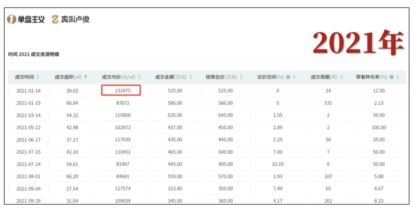
Task: Click the 成交周期 value 531 cell
Action: coord(328,102)
